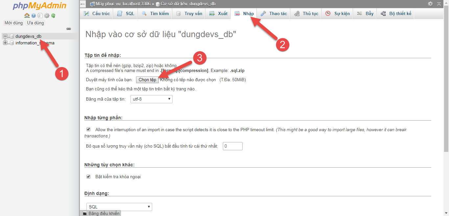Click the dungdevs_db database icon in the tree
The height and width of the screenshot is (216, 449).
click(12, 36)
